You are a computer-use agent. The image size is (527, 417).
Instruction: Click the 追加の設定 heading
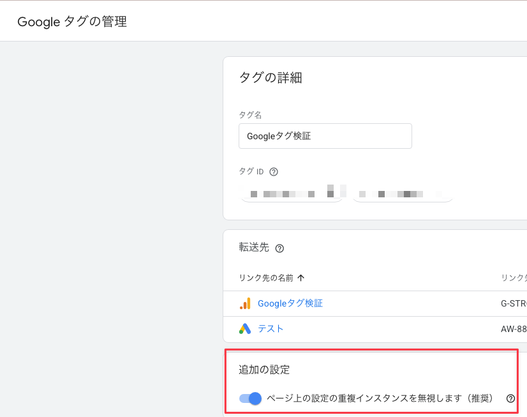pyautogui.click(x=264, y=370)
